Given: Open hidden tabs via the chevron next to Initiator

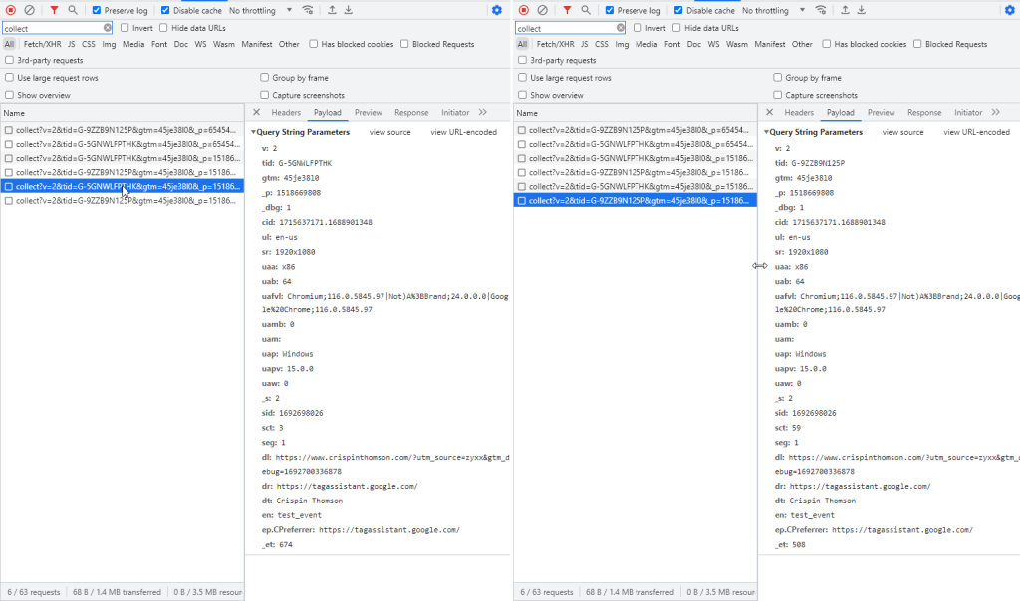Looking at the screenshot, I should pos(481,112).
